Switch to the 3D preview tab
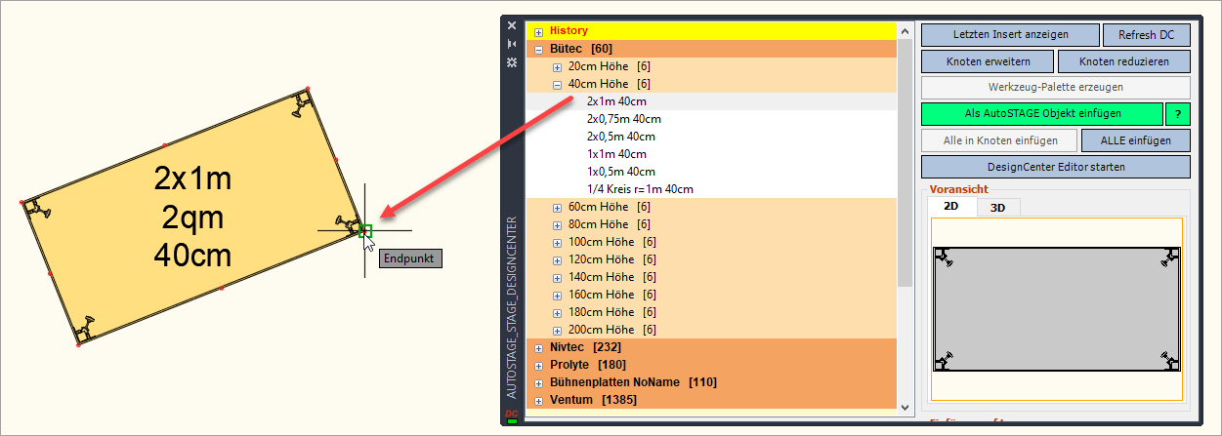The height and width of the screenshot is (436, 1222). click(x=997, y=207)
